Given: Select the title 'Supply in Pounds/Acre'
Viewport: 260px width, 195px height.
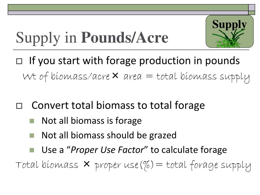Looking at the screenshot, I should 92,38.
